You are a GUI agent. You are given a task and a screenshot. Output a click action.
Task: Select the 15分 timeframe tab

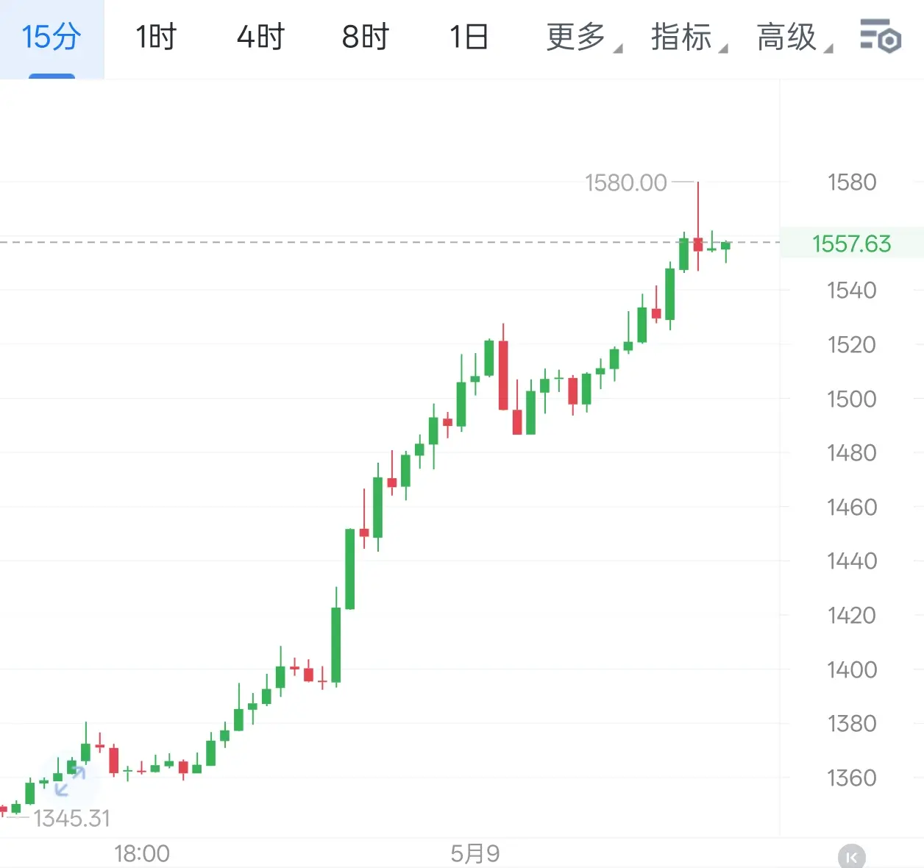click(x=51, y=38)
